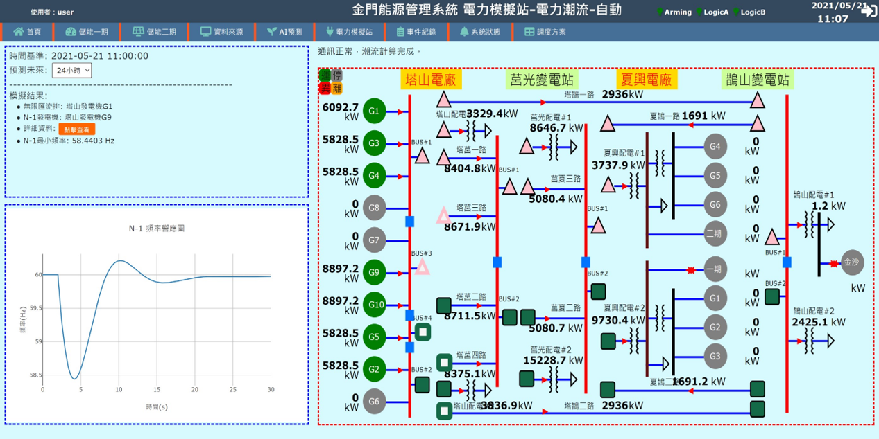Screen dimensions: 879x439
Task: Select the 二期 storage node in 夏興電廠
Action: point(715,233)
